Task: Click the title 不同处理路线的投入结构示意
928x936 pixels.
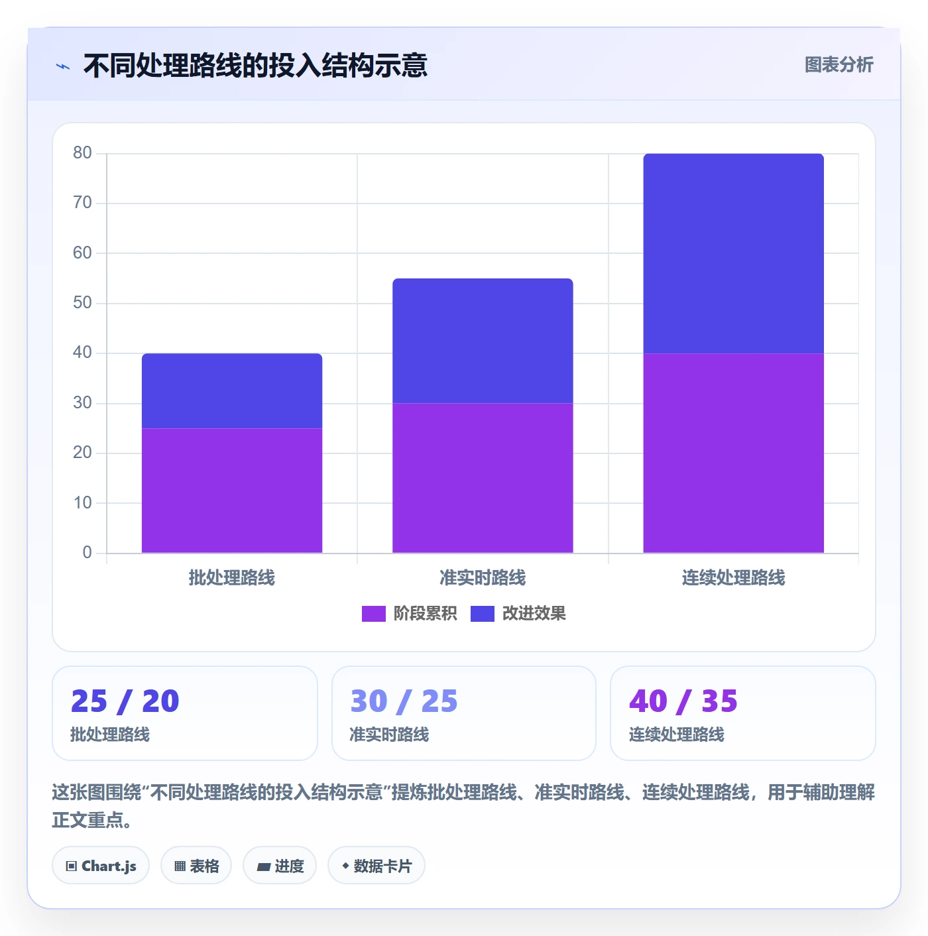Action: point(255,66)
